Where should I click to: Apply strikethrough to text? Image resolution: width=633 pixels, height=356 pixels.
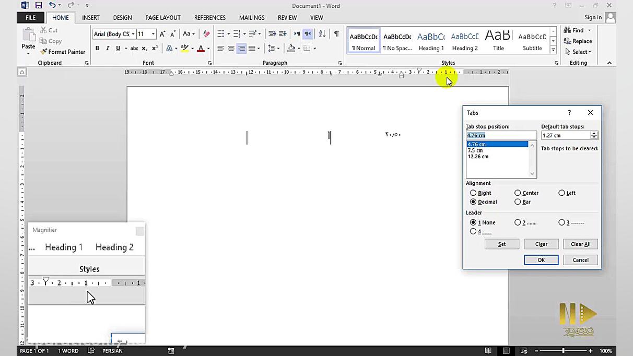(134, 49)
